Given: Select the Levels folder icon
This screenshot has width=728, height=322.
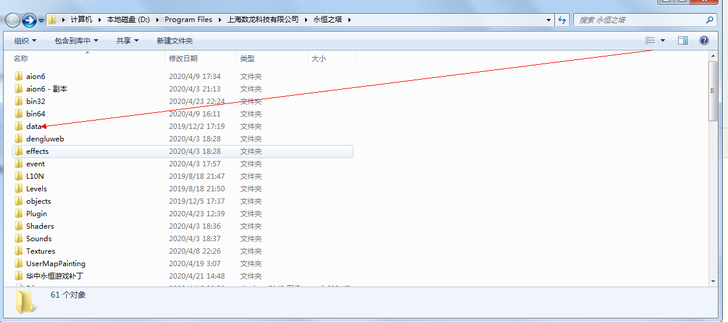Looking at the screenshot, I should click(19, 188).
